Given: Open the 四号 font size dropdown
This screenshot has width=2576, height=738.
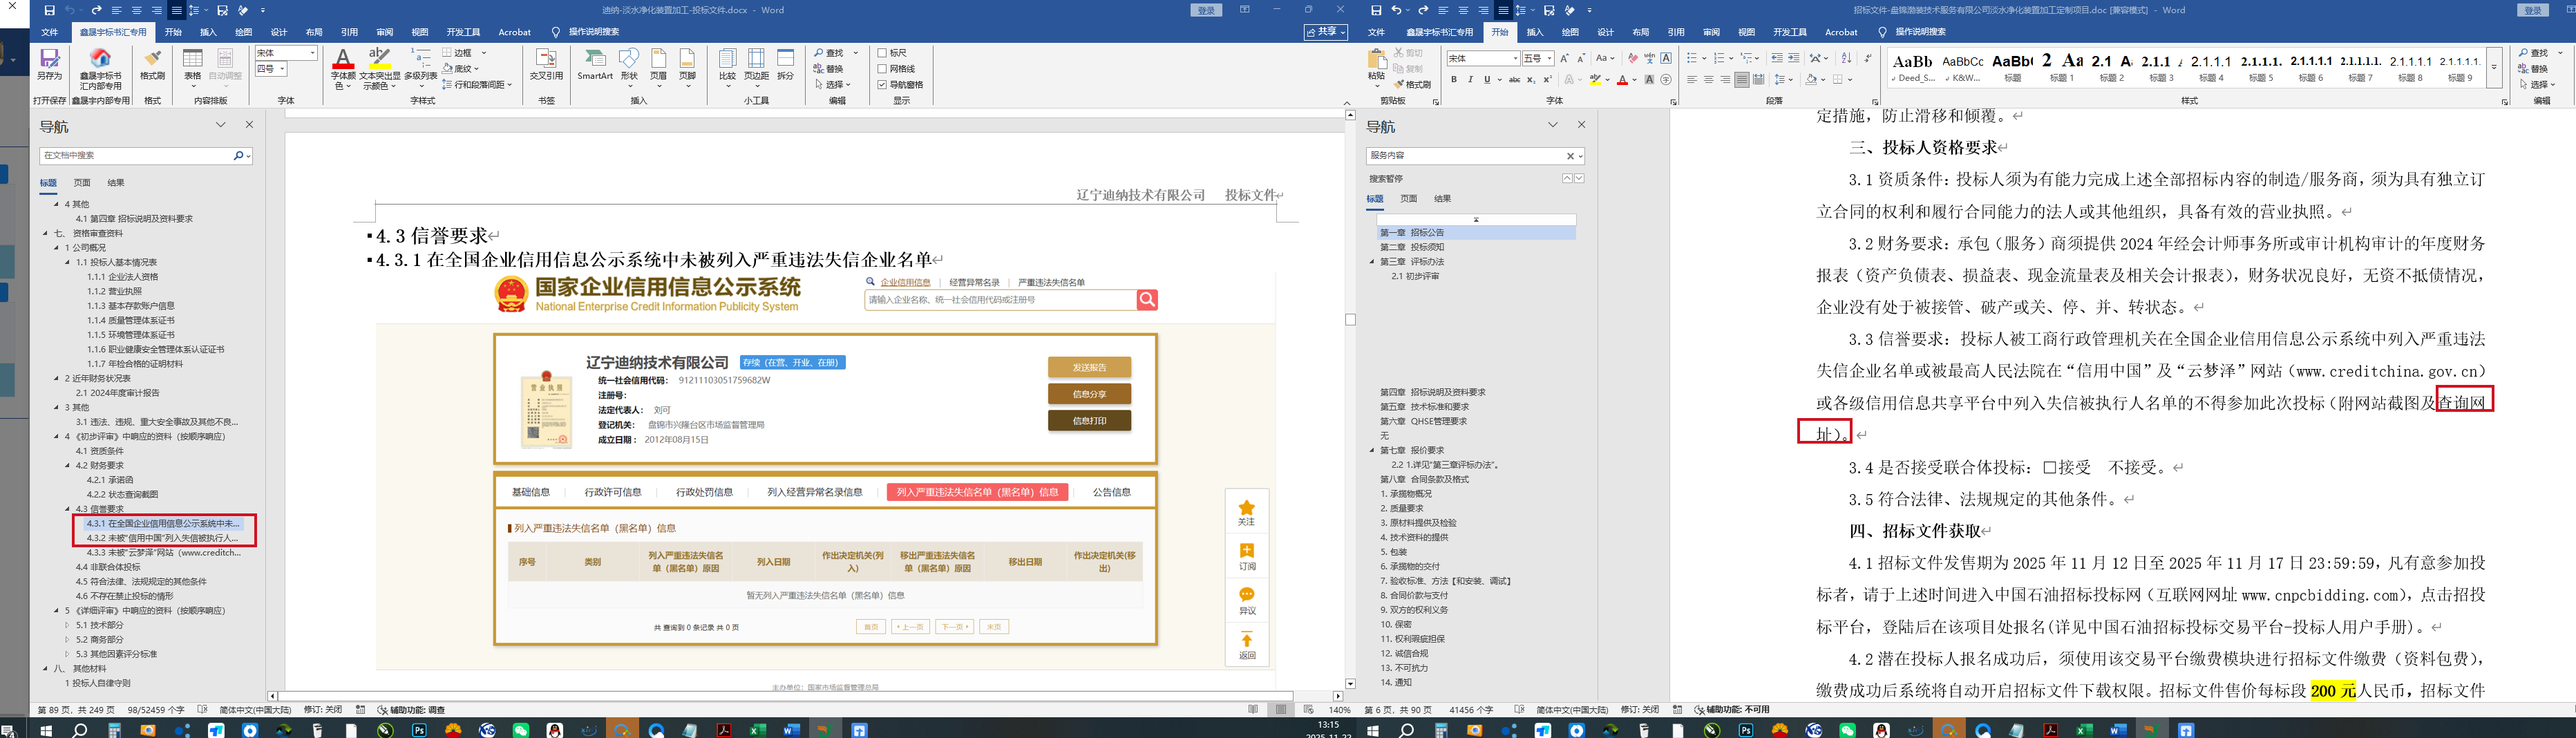Looking at the screenshot, I should click(283, 69).
